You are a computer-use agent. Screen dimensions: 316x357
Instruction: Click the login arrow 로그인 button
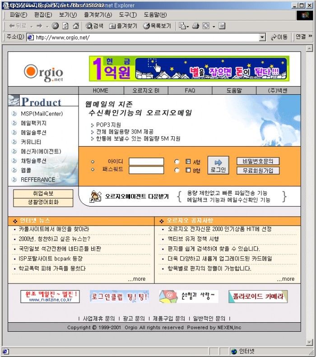click(x=218, y=165)
